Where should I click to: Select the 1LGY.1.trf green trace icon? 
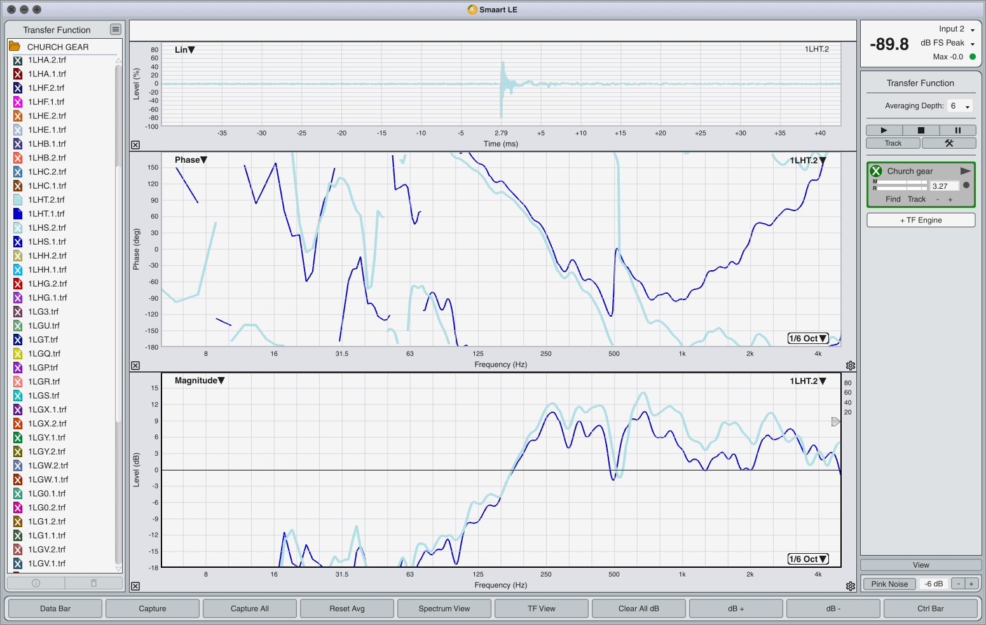pyautogui.click(x=18, y=438)
